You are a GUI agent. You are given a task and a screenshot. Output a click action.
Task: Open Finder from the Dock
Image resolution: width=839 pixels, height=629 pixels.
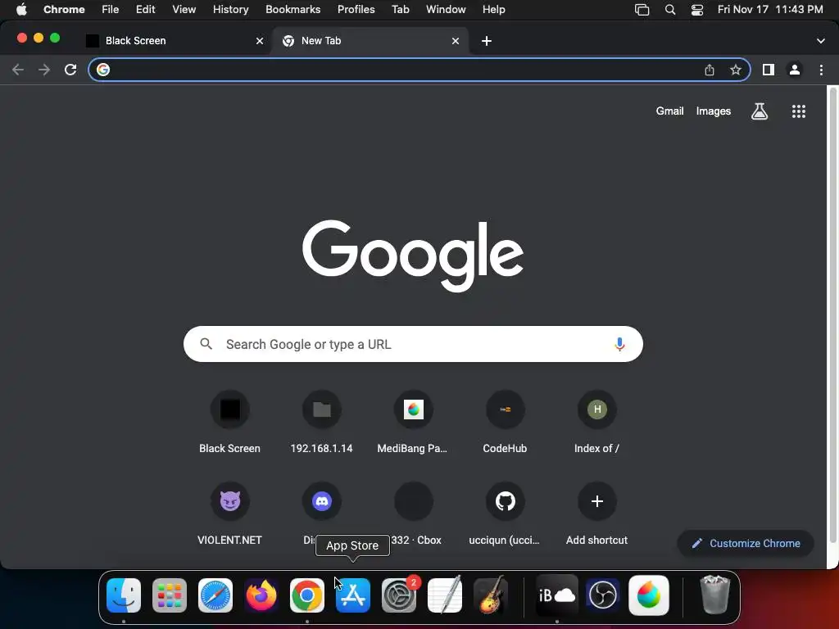point(124,595)
